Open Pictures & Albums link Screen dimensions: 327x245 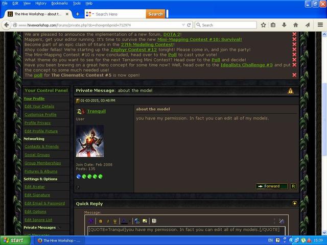pyautogui.click(x=41, y=171)
